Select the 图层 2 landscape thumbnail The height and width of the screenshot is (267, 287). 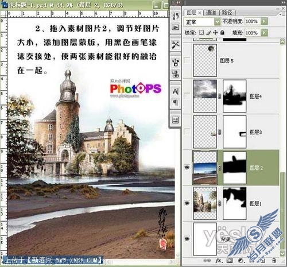(x=205, y=168)
